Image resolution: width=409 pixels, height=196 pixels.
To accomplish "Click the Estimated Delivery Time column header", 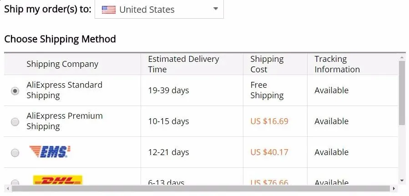I will pyautogui.click(x=183, y=64).
